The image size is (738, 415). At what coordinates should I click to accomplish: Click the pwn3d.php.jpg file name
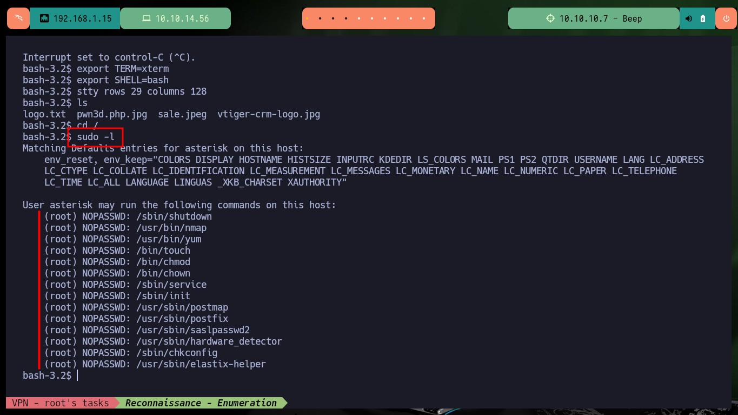pyautogui.click(x=112, y=114)
